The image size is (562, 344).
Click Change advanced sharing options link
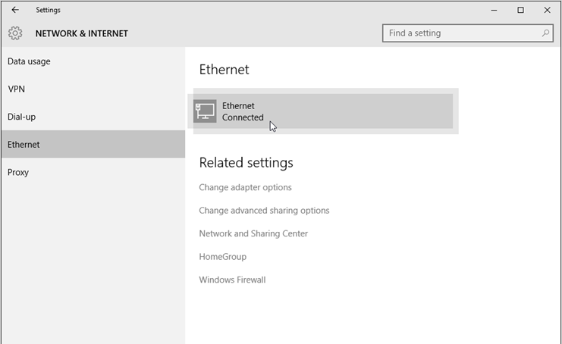264,211
